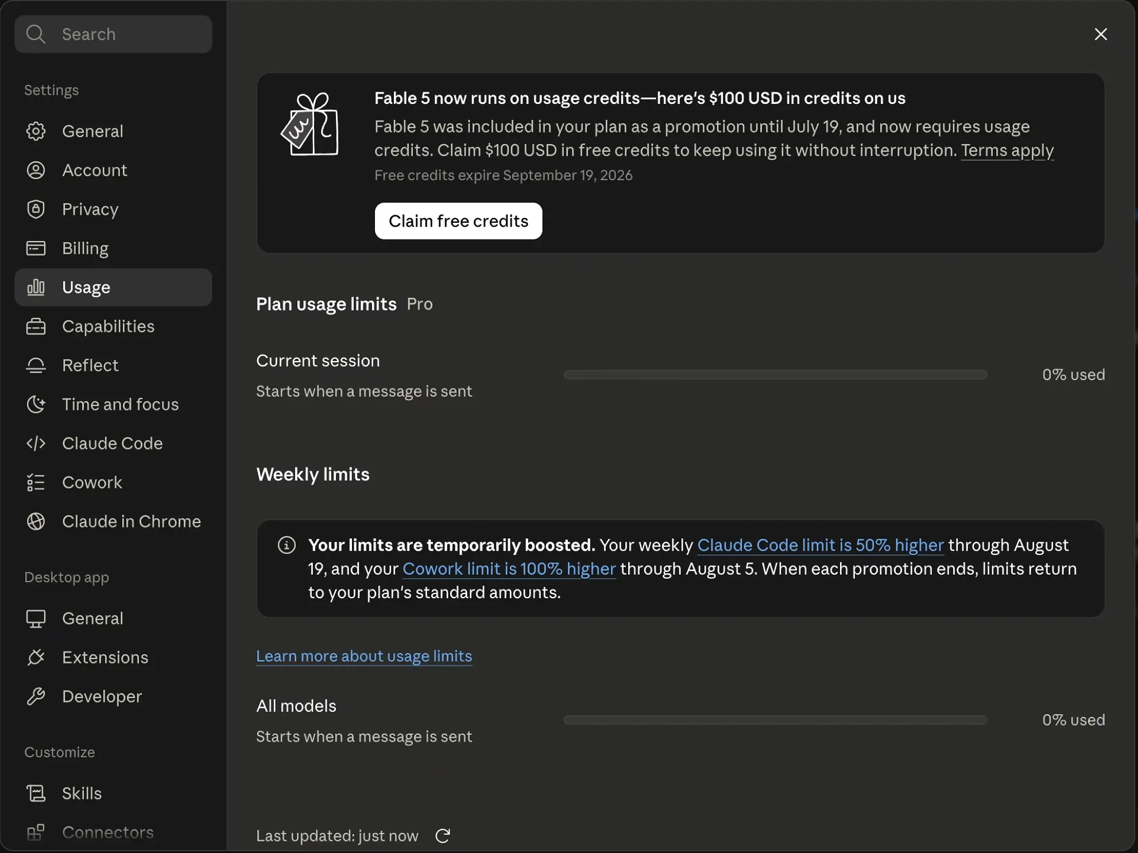Screen dimensions: 1138x853
Task: Open Claude in Chrome settings
Action: pyautogui.click(x=113, y=521)
